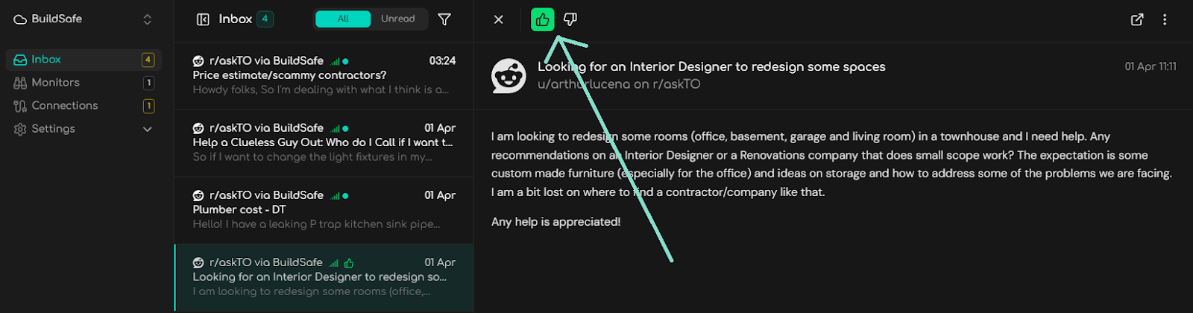
Task: Expand the BuildSafe workspace switcher
Action: 147,19
